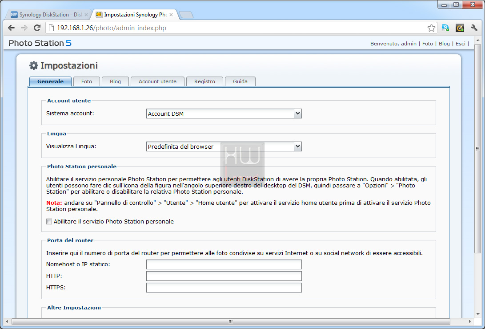Click the Impostazioni gear icon
485x329 pixels.
(33, 65)
